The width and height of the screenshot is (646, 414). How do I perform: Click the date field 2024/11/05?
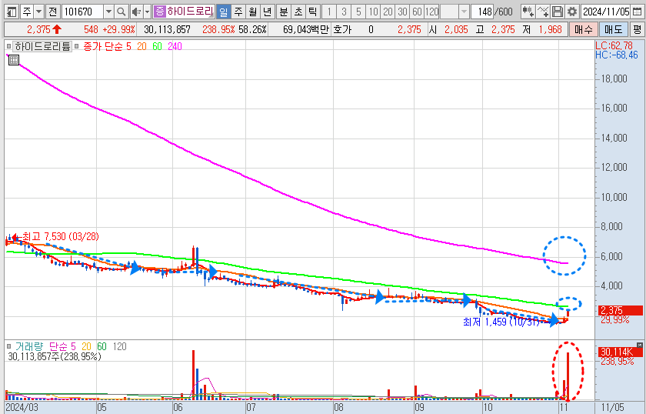coord(606,12)
